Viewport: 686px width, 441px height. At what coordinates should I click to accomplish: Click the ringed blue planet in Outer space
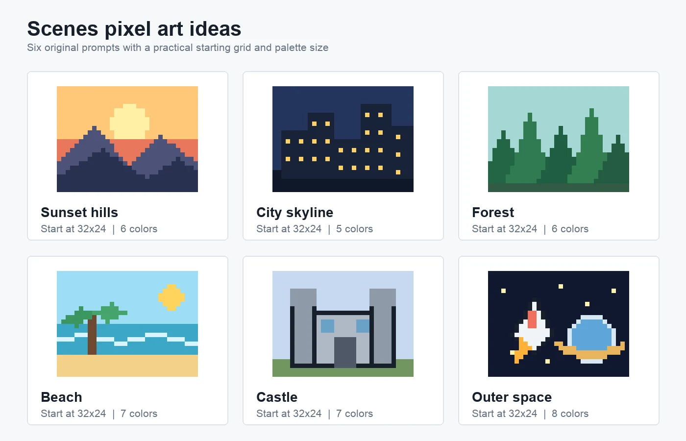coord(590,339)
